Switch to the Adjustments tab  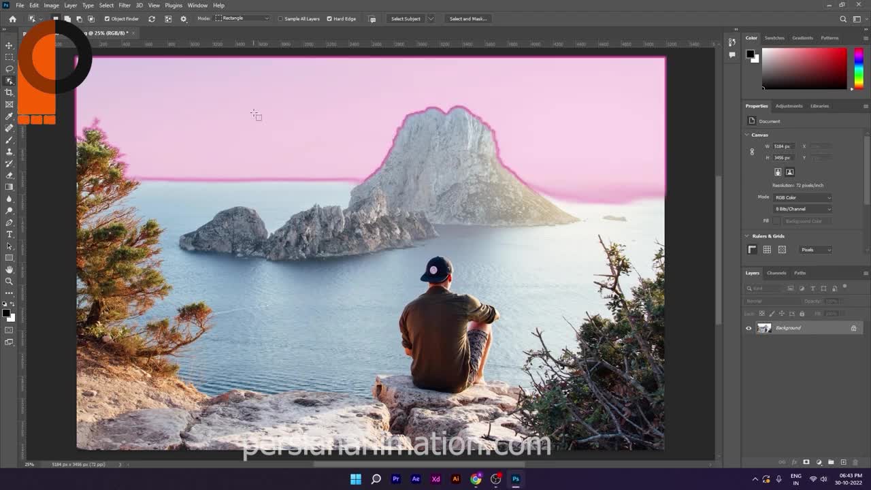(789, 106)
